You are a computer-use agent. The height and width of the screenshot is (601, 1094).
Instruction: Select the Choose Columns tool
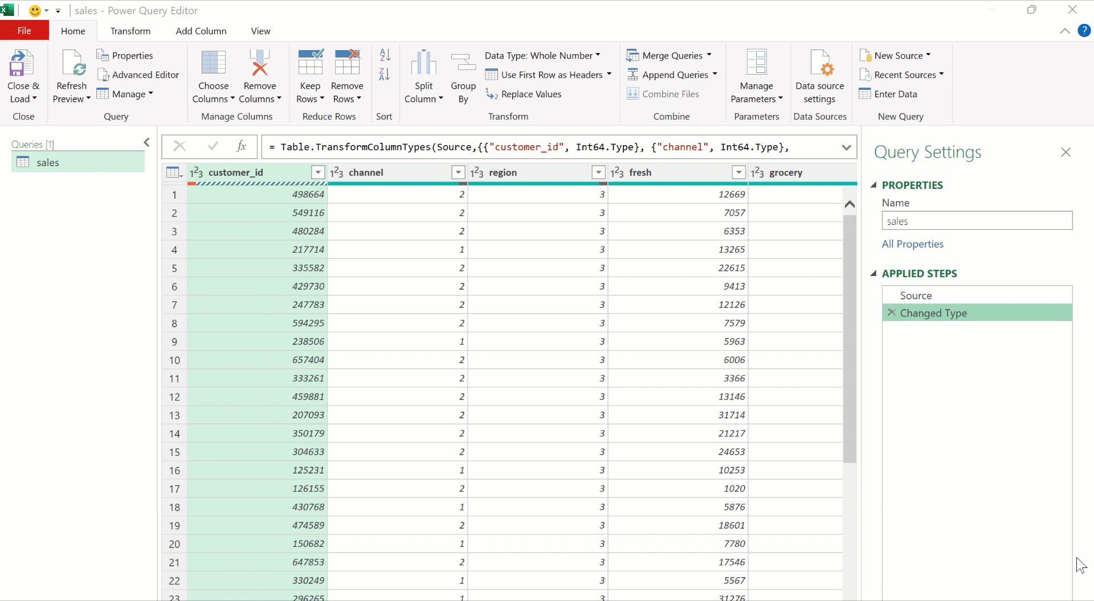[213, 76]
